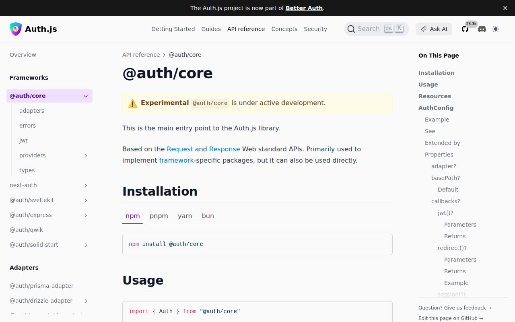Click the Usage section heading

pos(143,280)
